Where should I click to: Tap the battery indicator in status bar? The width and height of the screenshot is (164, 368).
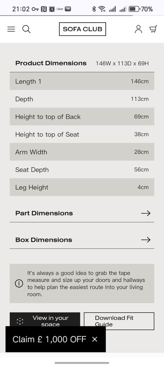click(x=135, y=9)
